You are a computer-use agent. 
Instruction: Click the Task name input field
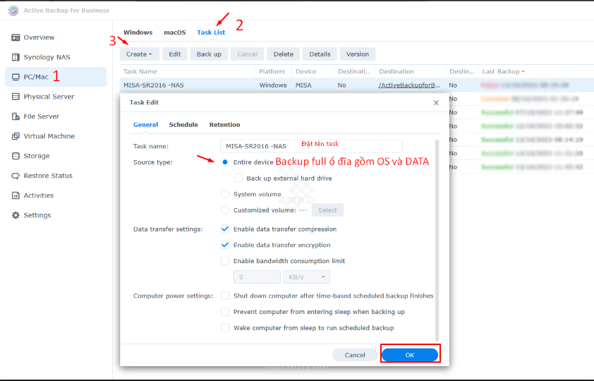(x=310, y=146)
